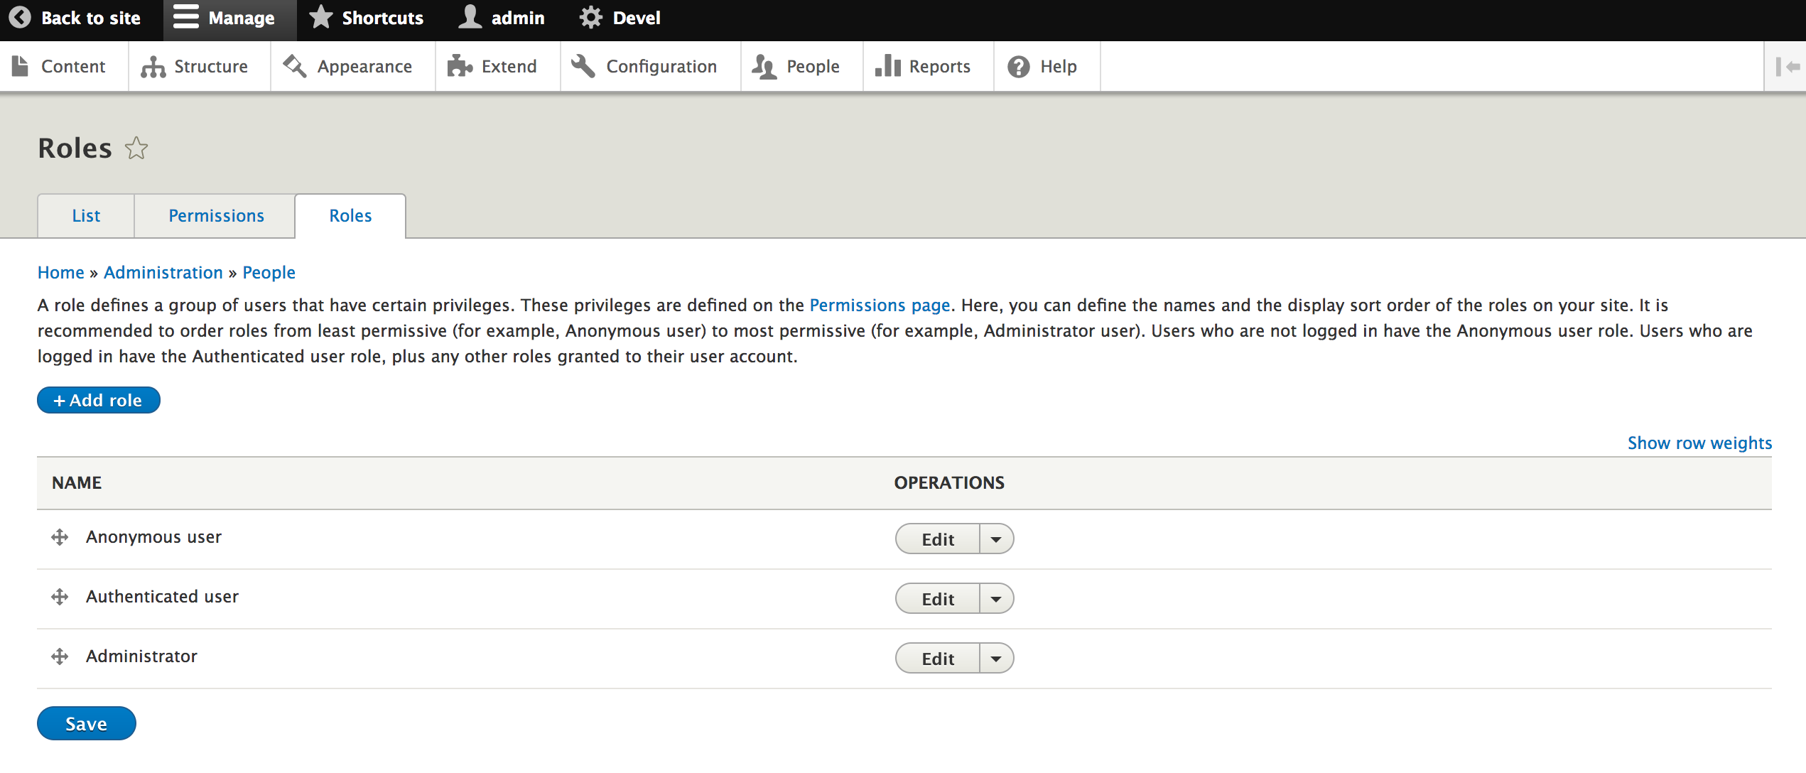Click the toolbar orientation toggle arrow icon

coord(1787,67)
